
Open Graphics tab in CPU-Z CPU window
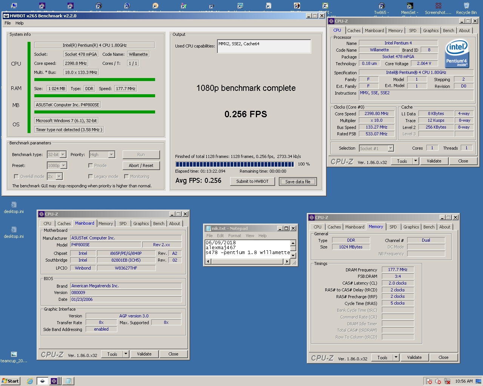431,31
